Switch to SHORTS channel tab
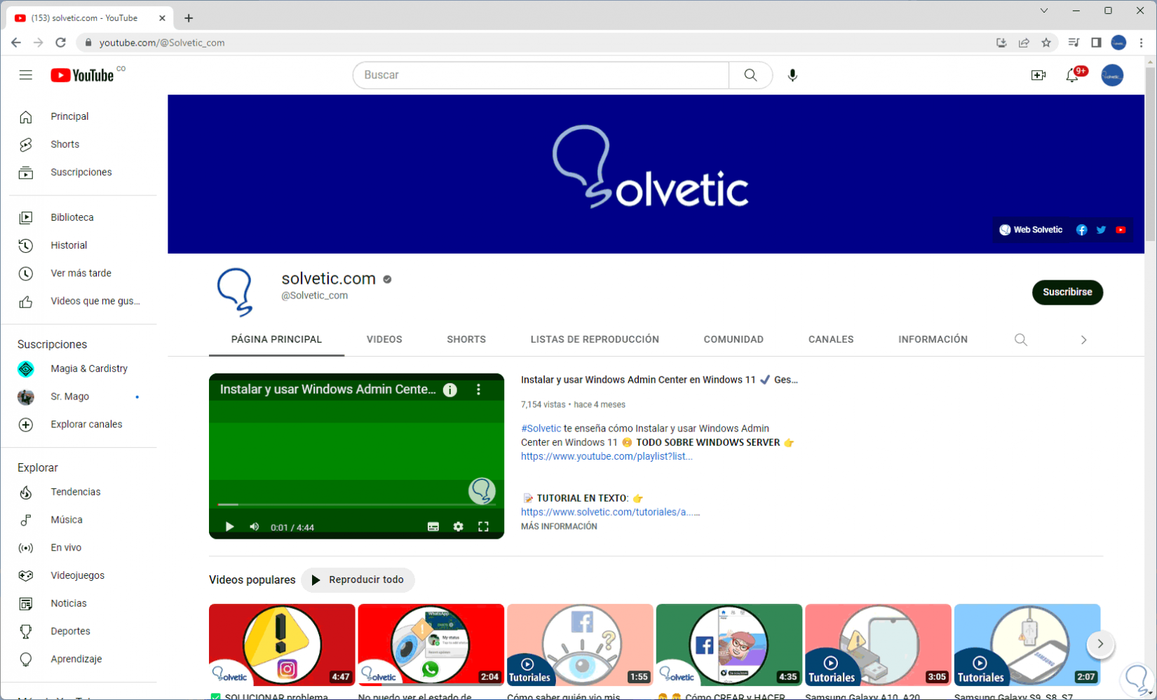Image resolution: width=1157 pixels, height=700 pixels. click(466, 340)
